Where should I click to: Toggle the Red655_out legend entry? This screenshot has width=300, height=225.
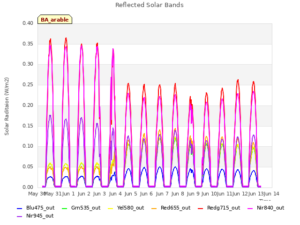pos(171,208)
